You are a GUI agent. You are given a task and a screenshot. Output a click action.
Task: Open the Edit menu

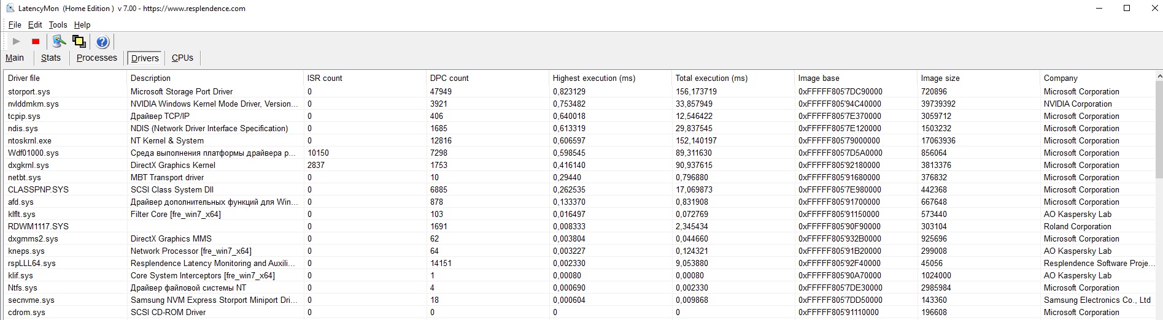35,25
